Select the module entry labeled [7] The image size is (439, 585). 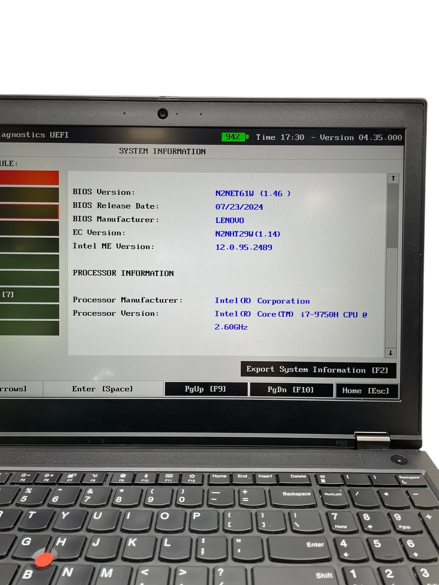29,295
